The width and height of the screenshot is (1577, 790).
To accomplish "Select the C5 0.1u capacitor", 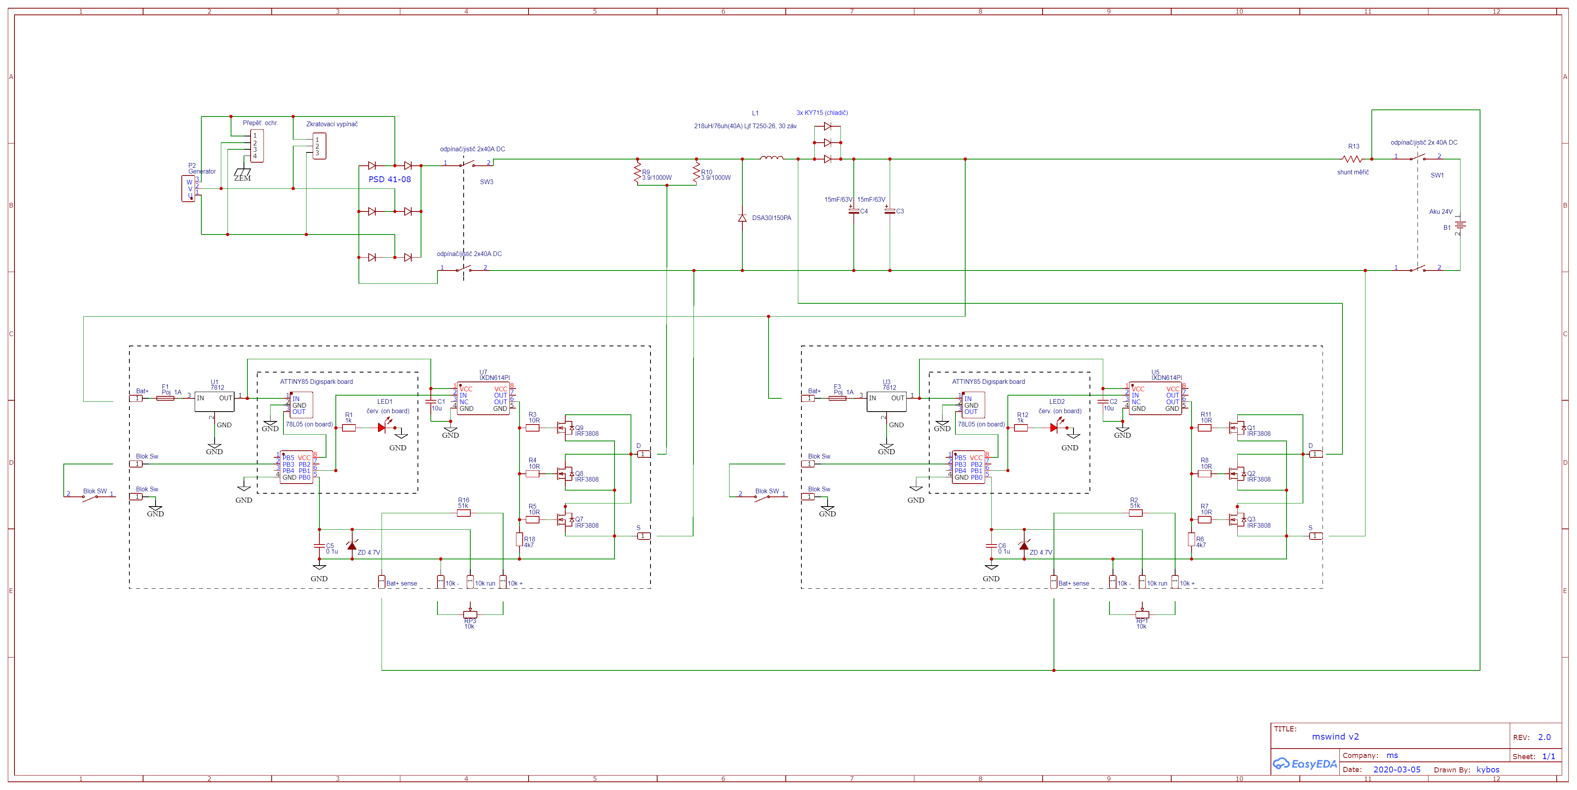I will click(319, 545).
